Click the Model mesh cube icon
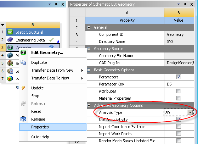 [10, 55]
